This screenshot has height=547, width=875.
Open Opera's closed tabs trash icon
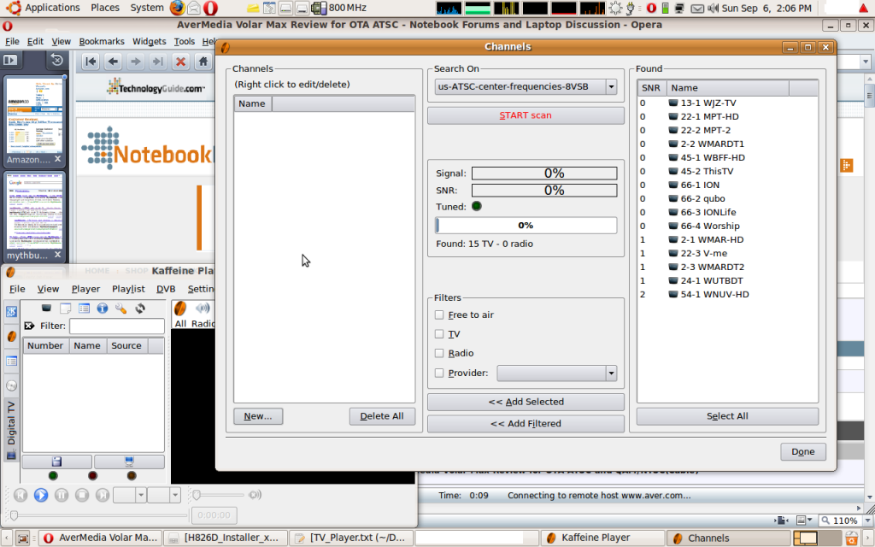[x=56, y=60]
